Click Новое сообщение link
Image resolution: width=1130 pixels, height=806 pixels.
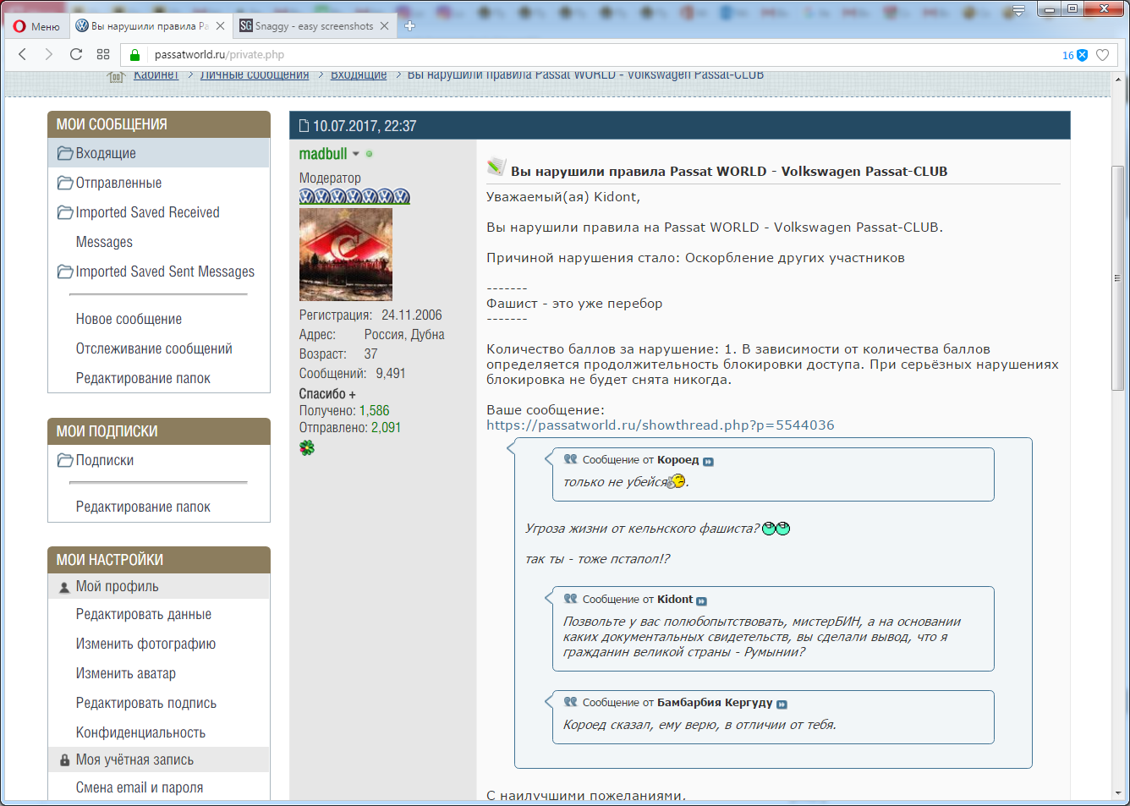(129, 319)
